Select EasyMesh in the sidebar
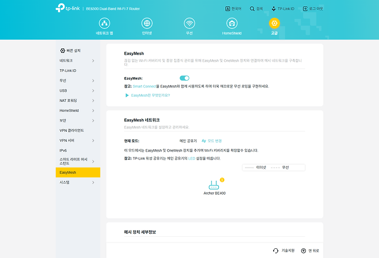The height and width of the screenshot is (258, 379). click(x=78, y=172)
